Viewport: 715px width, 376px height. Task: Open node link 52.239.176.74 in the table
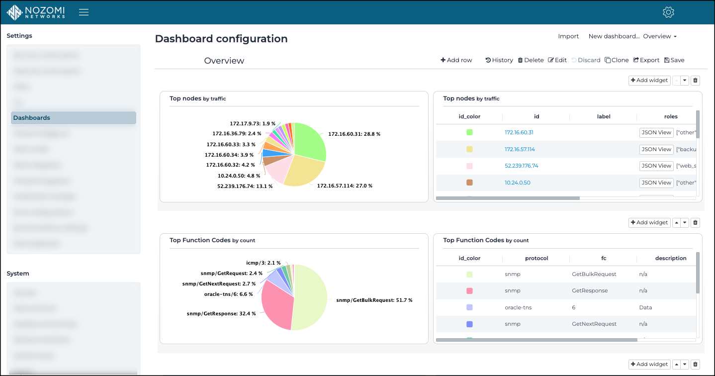[521, 166]
